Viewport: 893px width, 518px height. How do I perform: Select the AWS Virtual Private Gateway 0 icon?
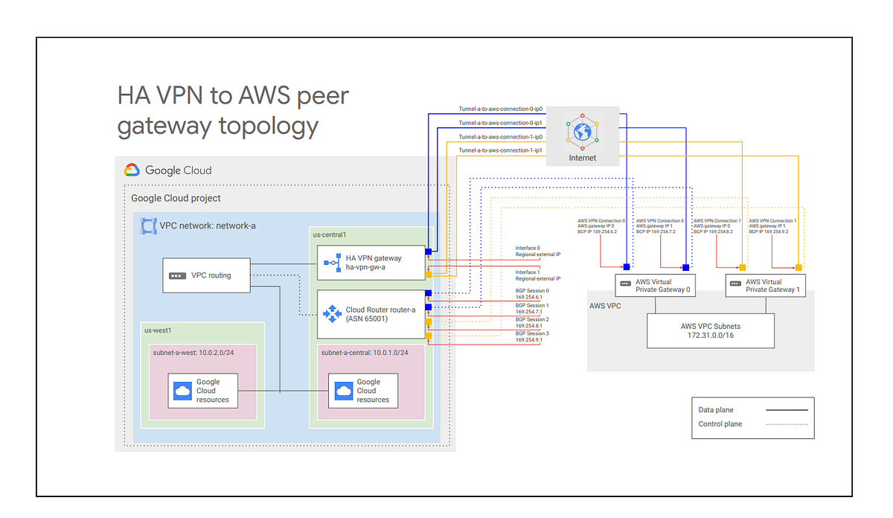(627, 285)
